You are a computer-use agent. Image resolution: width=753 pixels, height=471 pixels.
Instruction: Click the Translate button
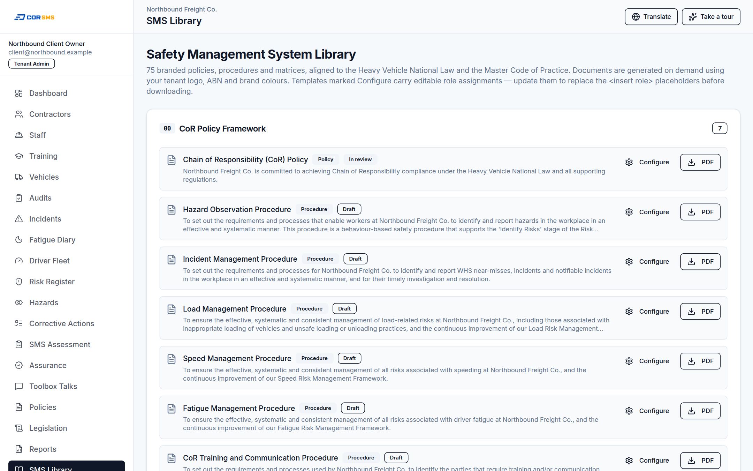click(651, 17)
